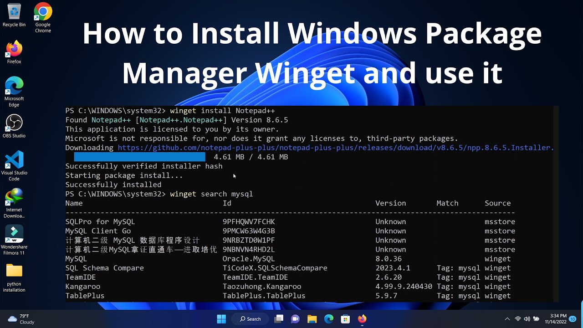Screen dimensions: 583x328
Task: Click 'msstore' source in the SQLPro row
Action: click(x=500, y=222)
